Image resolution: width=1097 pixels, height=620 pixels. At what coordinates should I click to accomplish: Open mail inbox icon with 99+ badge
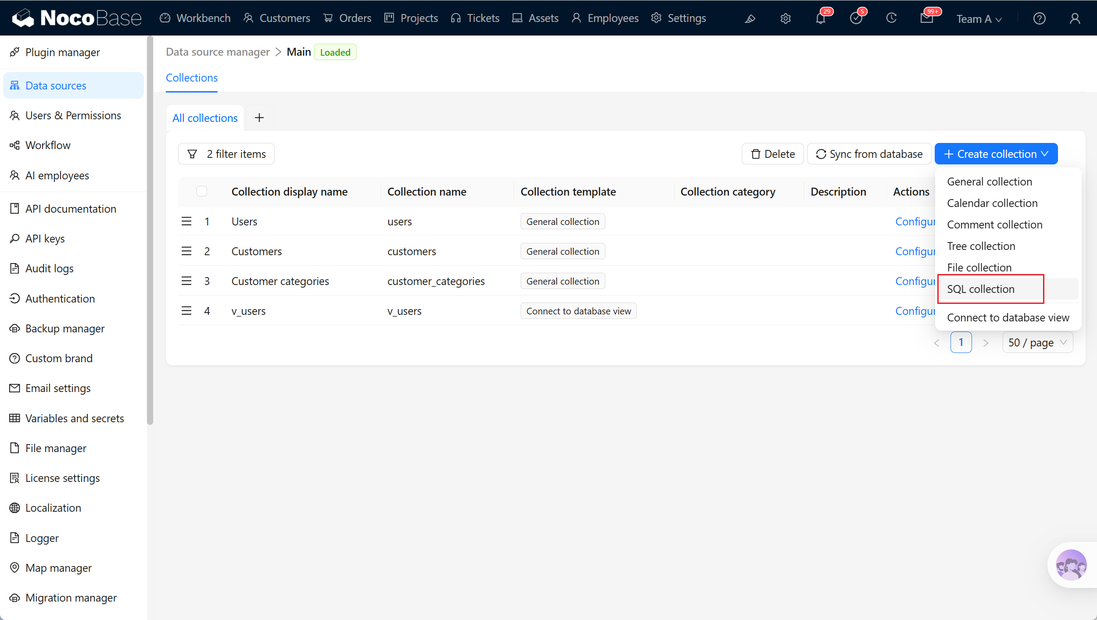tap(927, 18)
